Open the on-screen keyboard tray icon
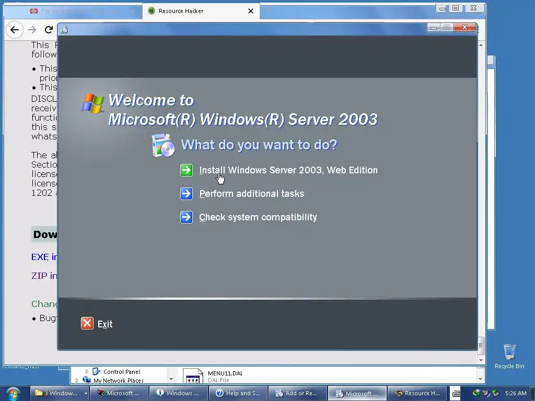The width and height of the screenshot is (535, 401). click(x=456, y=394)
